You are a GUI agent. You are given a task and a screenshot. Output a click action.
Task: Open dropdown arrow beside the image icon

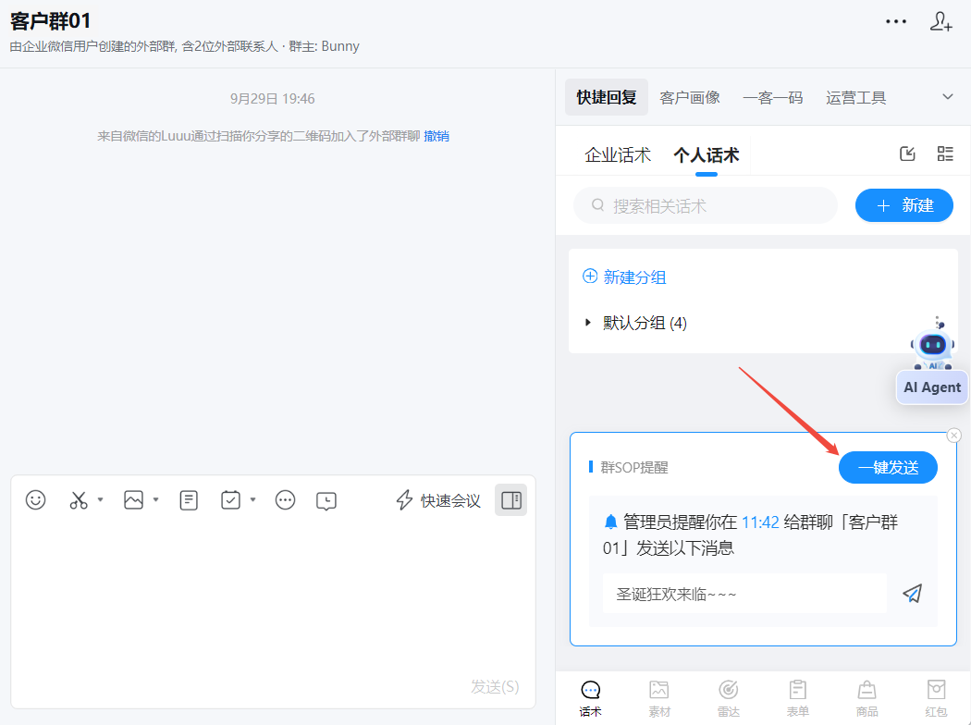(x=155, y=500)
